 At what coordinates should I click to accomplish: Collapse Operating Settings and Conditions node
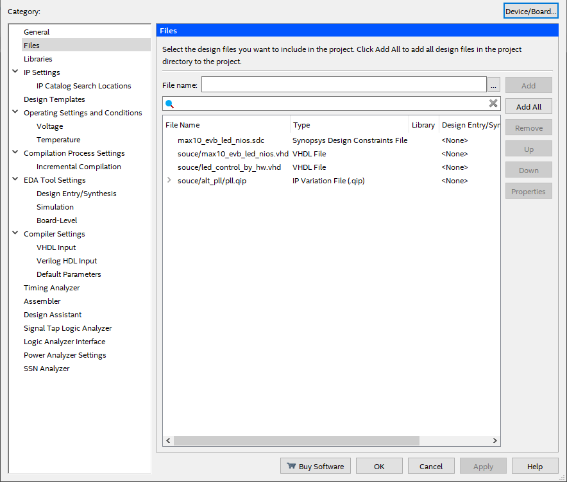pos(15,112)
